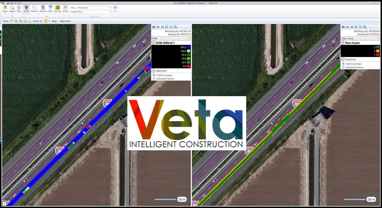Select the measure ruler tool in View bar
Image resolution: width=382 pixels, height=208 pixels.
click(x=12, y=21)
